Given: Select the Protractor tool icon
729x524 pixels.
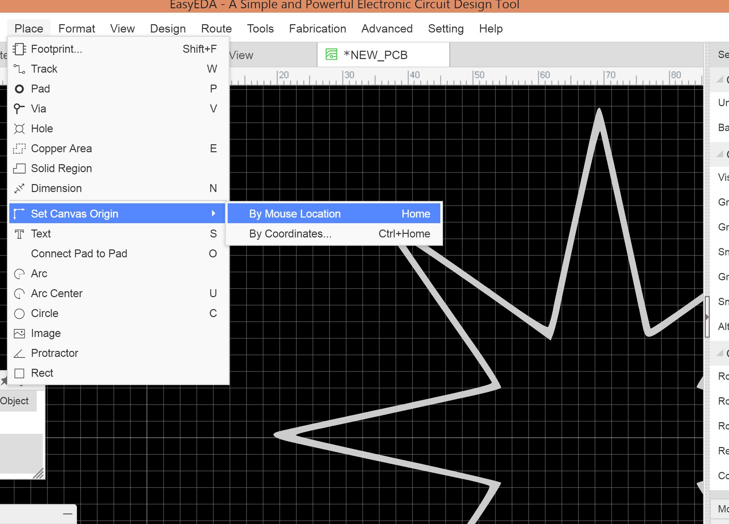Looking at the screenshot, I should click(x=19, y=353).
